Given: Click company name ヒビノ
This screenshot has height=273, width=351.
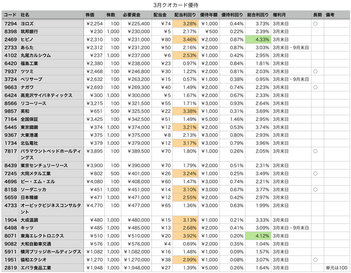Looking at the screenshot, I should pos(27,40).
